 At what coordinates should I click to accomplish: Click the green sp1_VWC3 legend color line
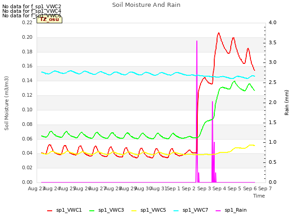(x=92, y=211)
